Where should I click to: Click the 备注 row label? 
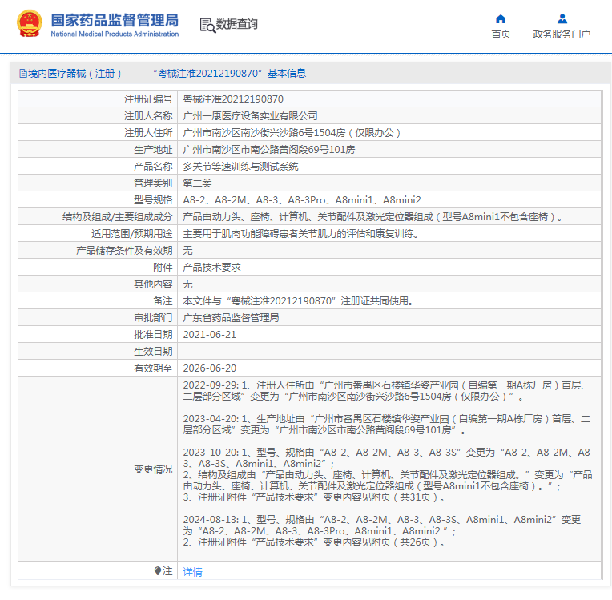coord(163,300)
